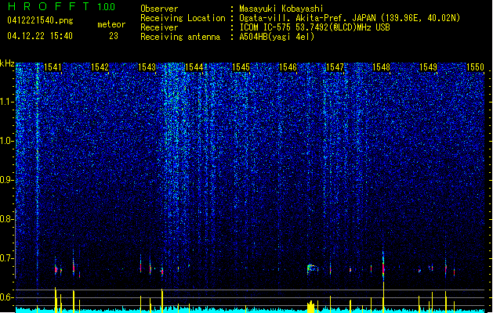Click the 1543 time marker
The height and width of the screenshot is (313, 493).
(x=147, y=67)
